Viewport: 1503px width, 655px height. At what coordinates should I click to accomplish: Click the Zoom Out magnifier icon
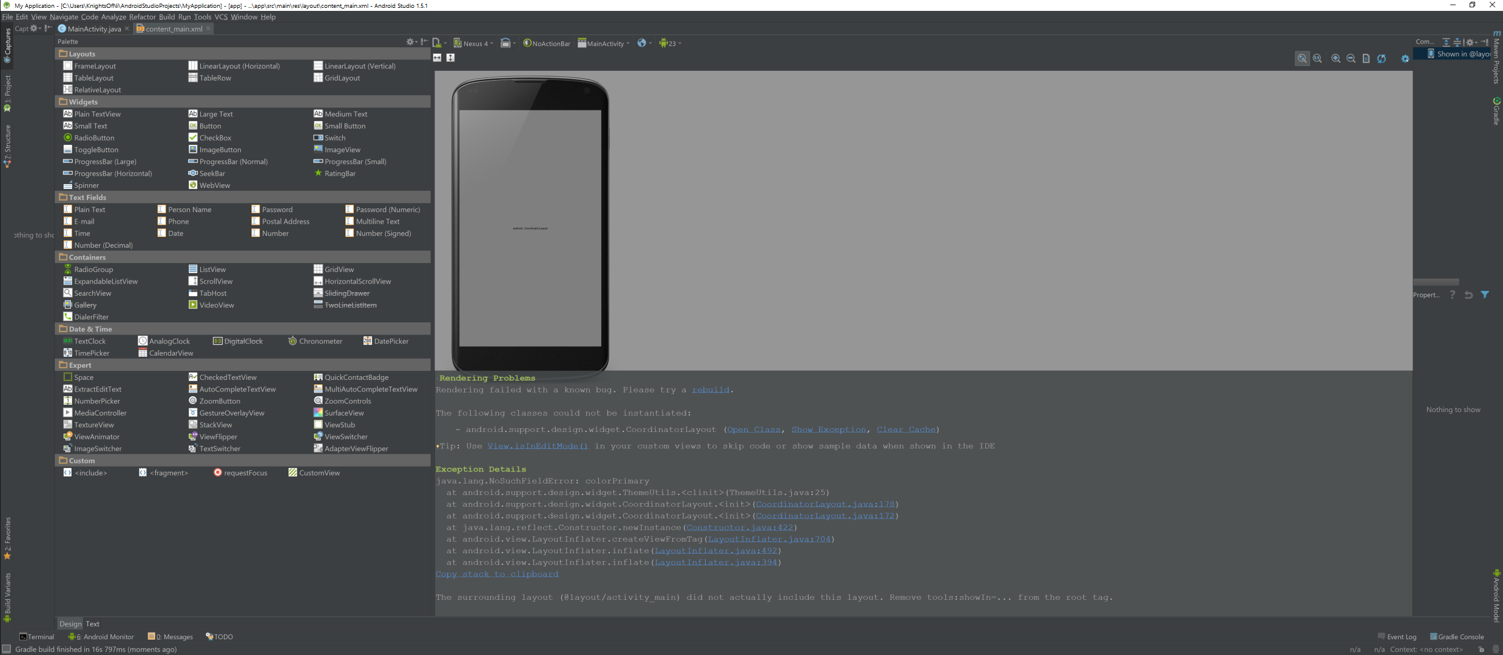click(x=1351, y=59)
